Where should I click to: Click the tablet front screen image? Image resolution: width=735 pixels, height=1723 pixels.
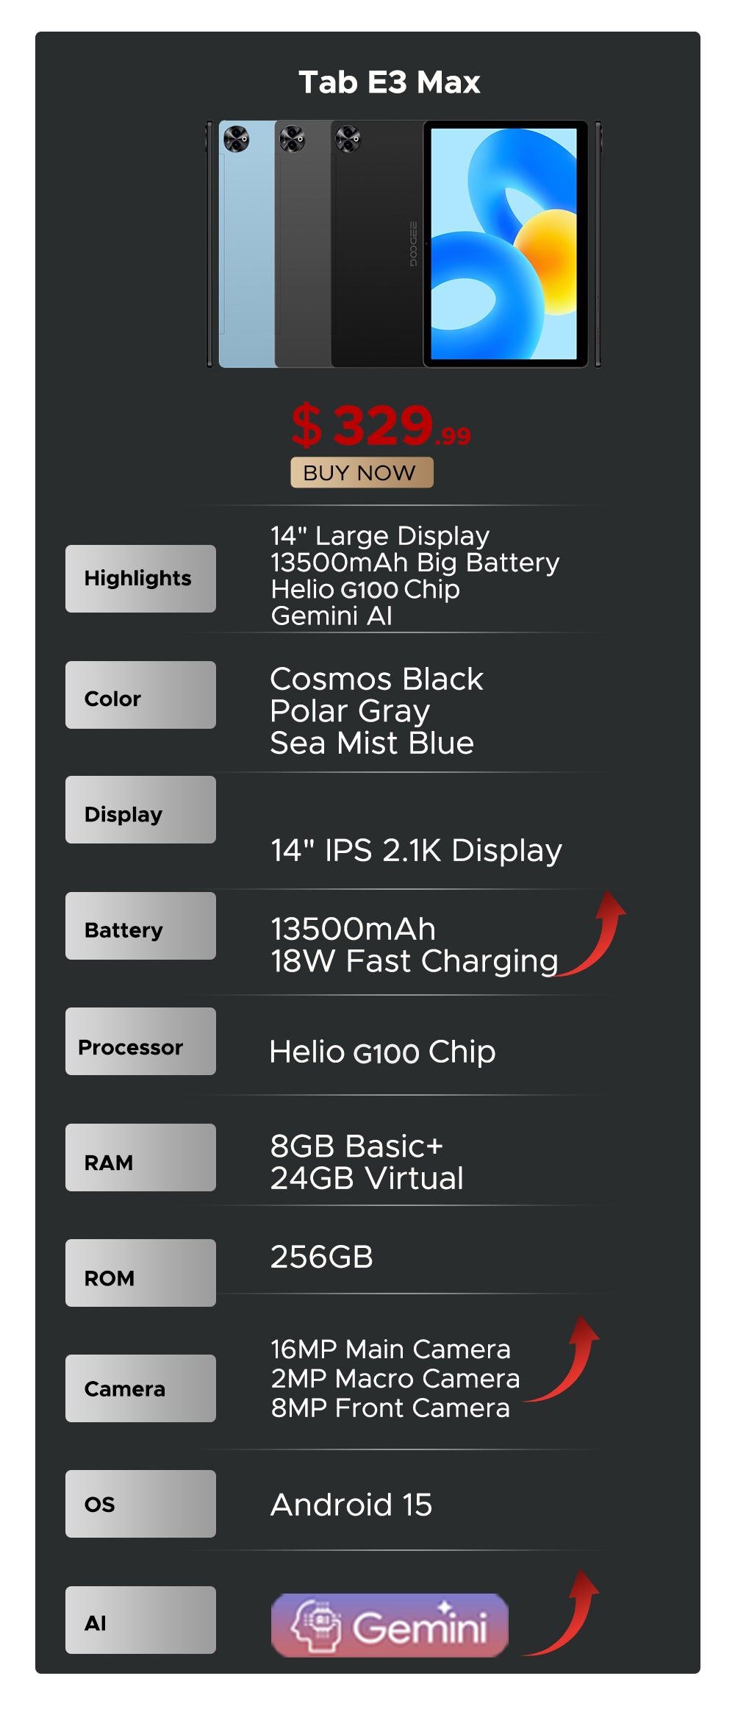point(504,244)
